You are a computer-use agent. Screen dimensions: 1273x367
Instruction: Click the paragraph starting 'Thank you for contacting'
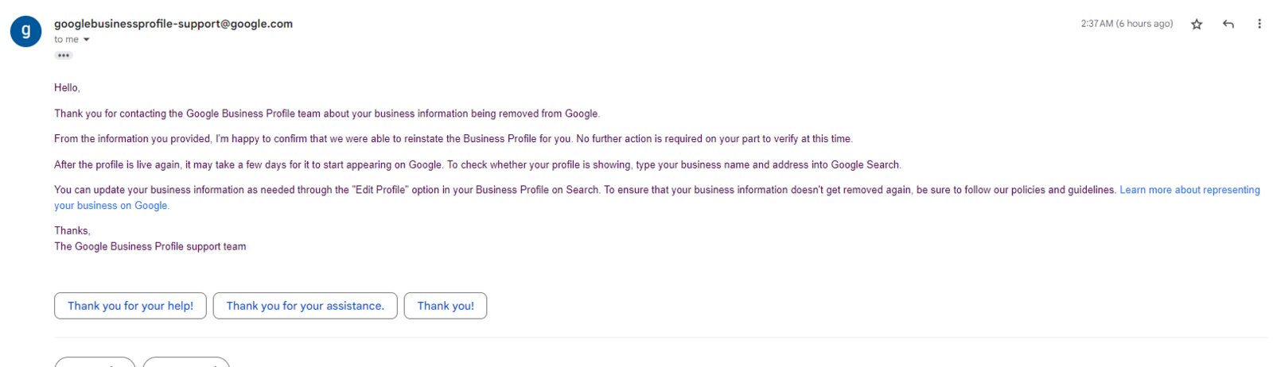coord(327,114)
